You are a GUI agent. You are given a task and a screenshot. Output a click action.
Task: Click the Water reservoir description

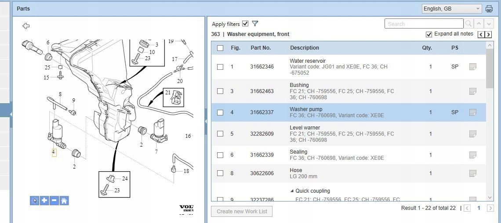308,61
